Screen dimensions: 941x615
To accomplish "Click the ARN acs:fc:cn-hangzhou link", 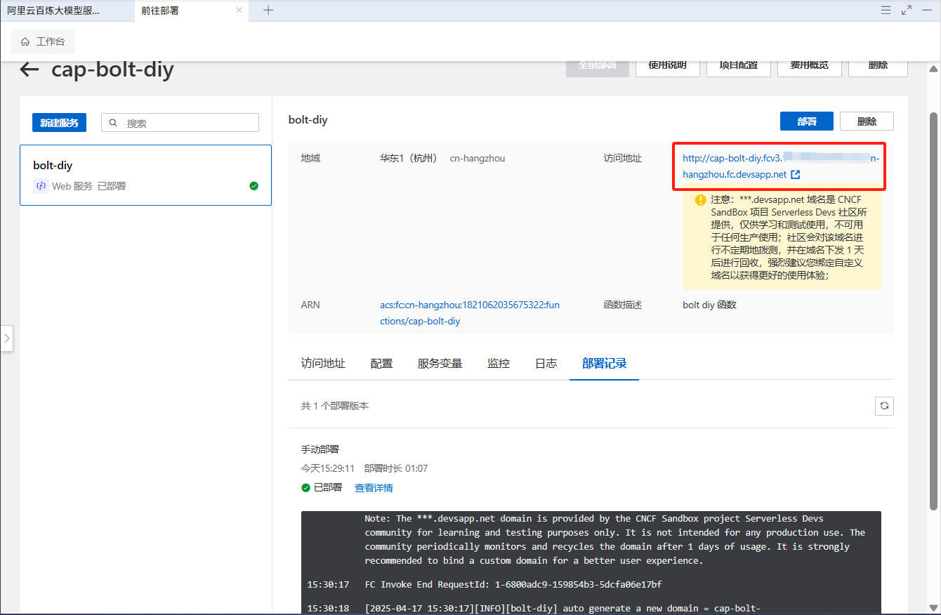I will click(x=470, y=313).
